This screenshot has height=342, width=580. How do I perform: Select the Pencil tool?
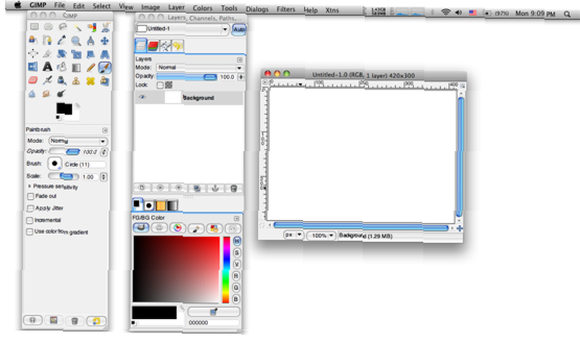[x=90, y=68]
